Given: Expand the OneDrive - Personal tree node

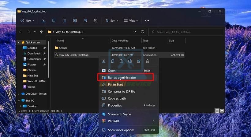Looking at the screenshot, I should pos(19,94).
